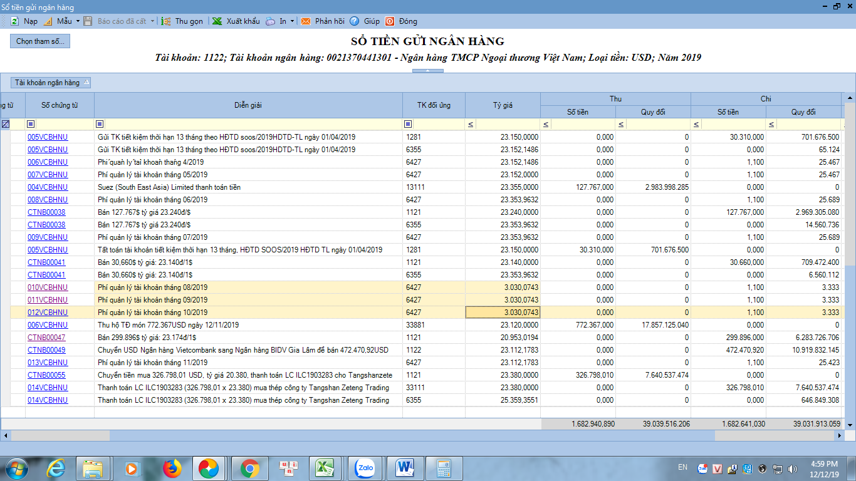
Task: Click the Tỷ giá column header
Action: click(502, 105)
